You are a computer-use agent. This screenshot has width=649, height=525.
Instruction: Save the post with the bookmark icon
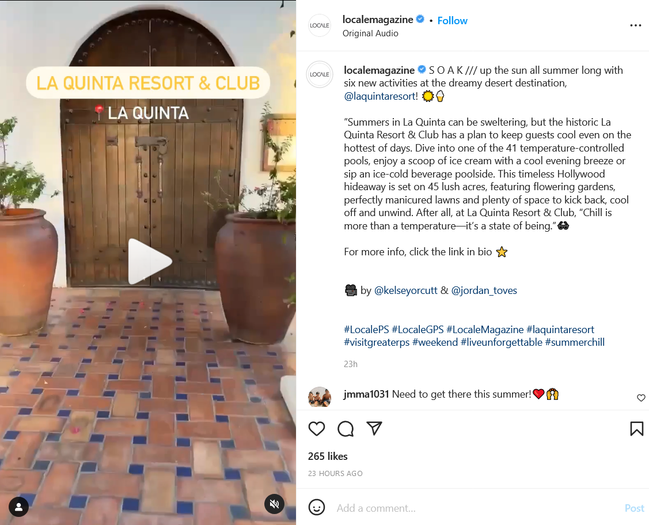pos(636,428)
